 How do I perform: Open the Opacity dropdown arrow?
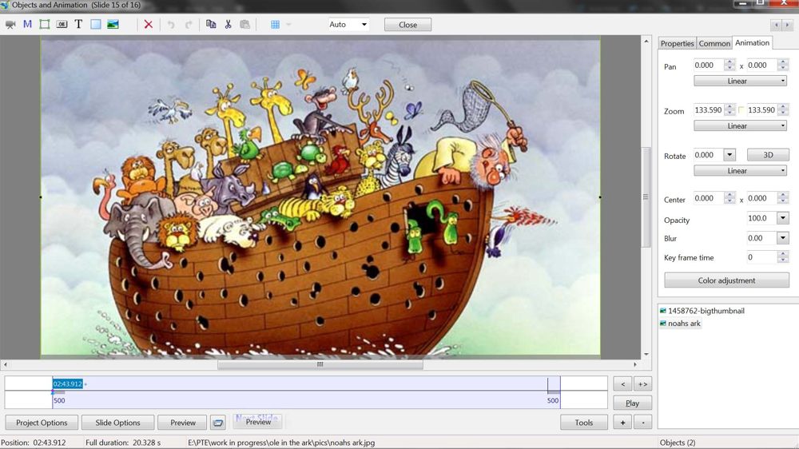click(783, 218)
